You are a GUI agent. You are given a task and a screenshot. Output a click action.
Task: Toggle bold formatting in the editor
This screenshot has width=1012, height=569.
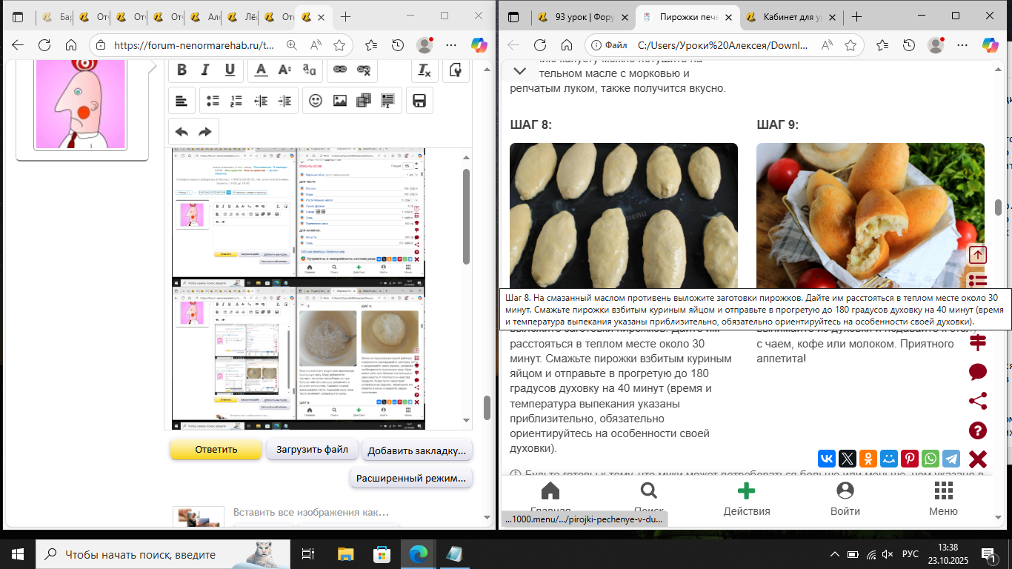click(x=182, y=70)
